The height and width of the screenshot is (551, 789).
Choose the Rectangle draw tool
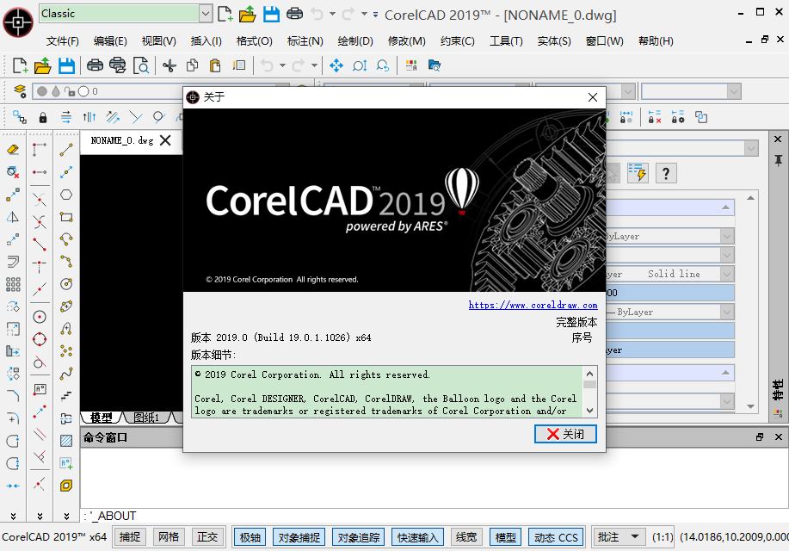[x=66, y=217]
